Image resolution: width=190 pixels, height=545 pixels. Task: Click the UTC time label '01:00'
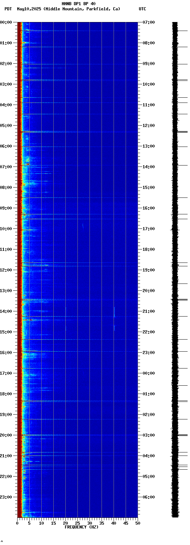[149, 394]
